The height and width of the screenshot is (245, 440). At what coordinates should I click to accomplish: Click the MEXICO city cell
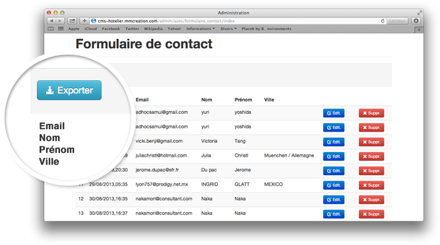[273, 184]
